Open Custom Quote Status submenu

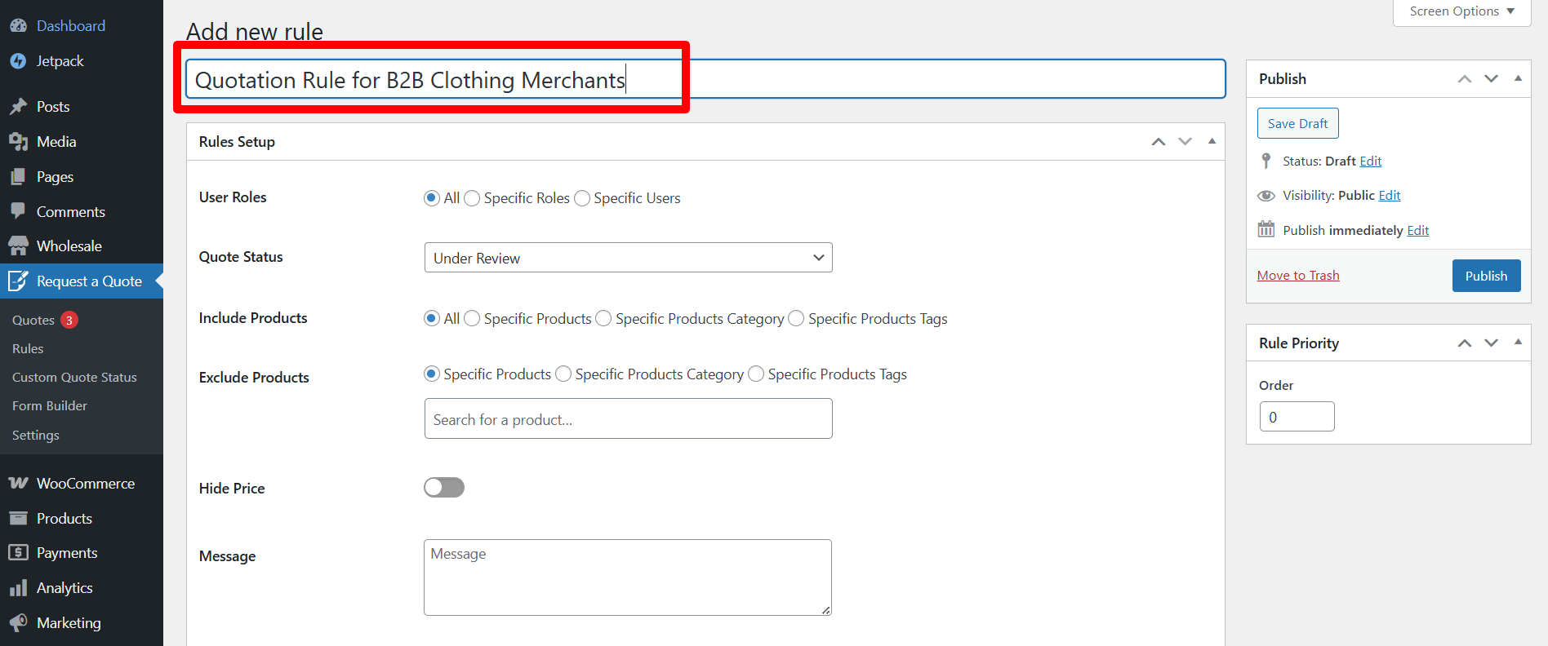[74, 378]
